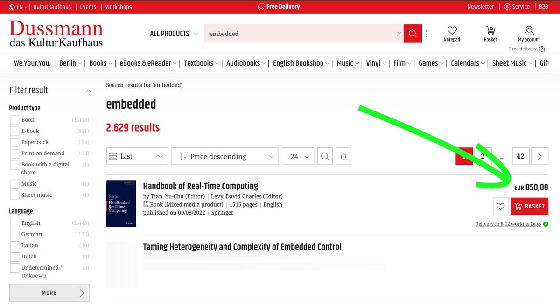Open the List view dropdown

[137, 156]
